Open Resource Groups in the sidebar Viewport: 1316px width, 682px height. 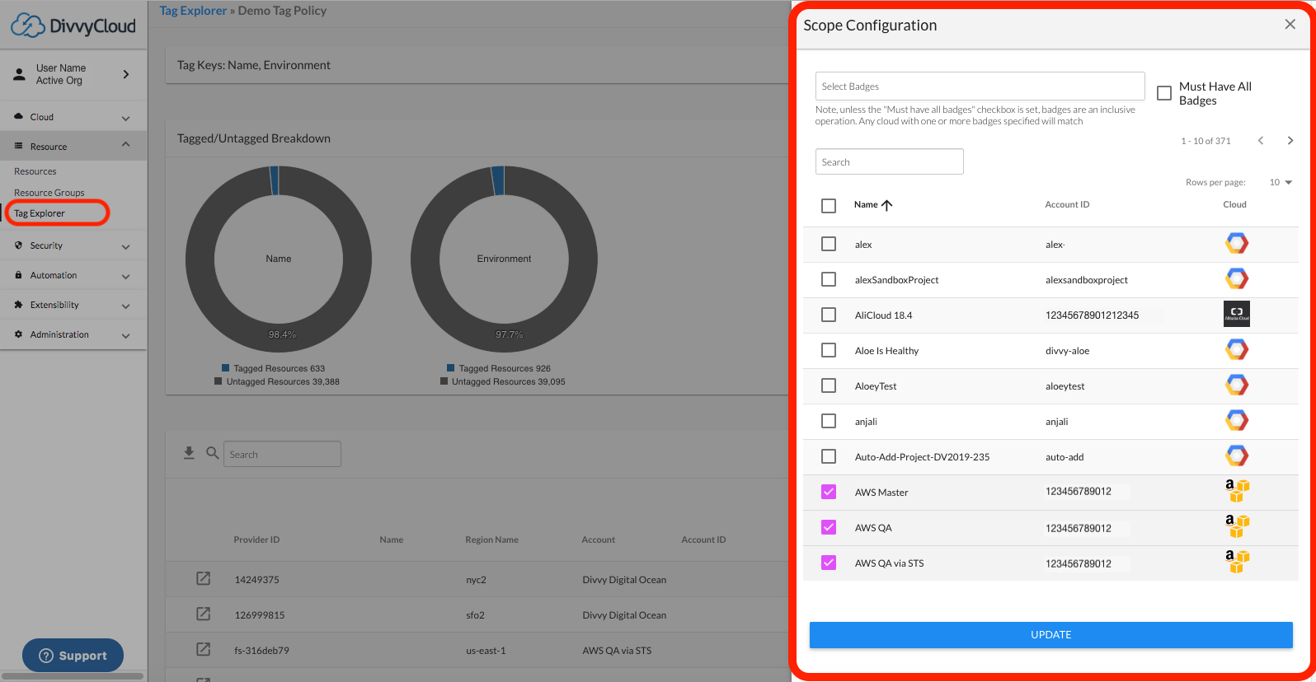(x=49, y=193)
